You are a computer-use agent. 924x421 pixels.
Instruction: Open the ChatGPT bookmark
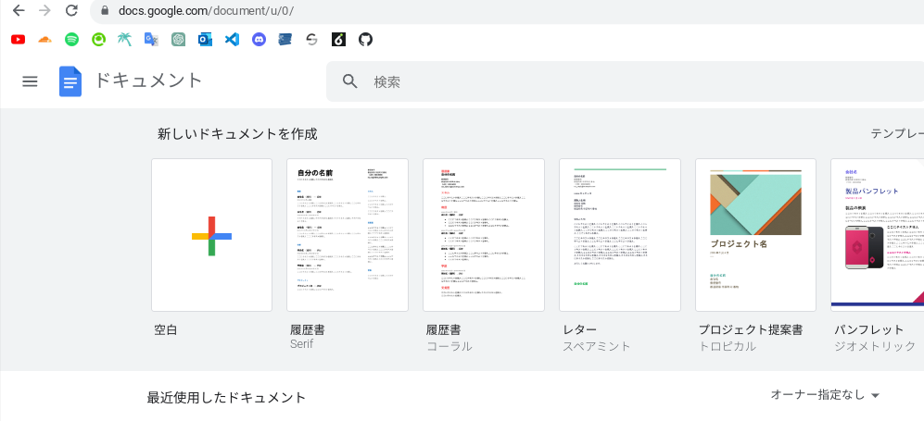[x=179, y=40]
